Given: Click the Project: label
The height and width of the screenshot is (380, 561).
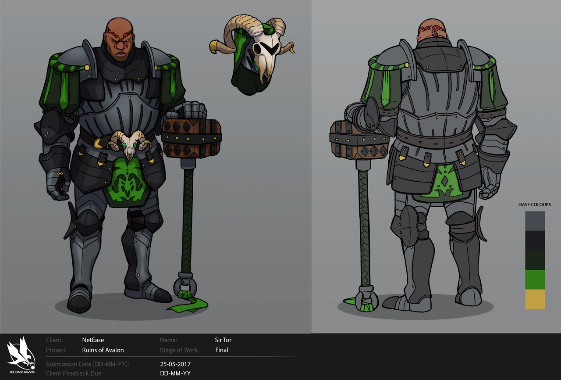Looking at the screenshot, I should pos(57,350).
